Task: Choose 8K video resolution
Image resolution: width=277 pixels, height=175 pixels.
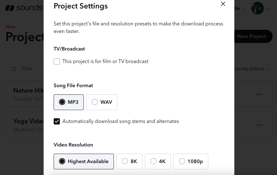Action: 129,162
